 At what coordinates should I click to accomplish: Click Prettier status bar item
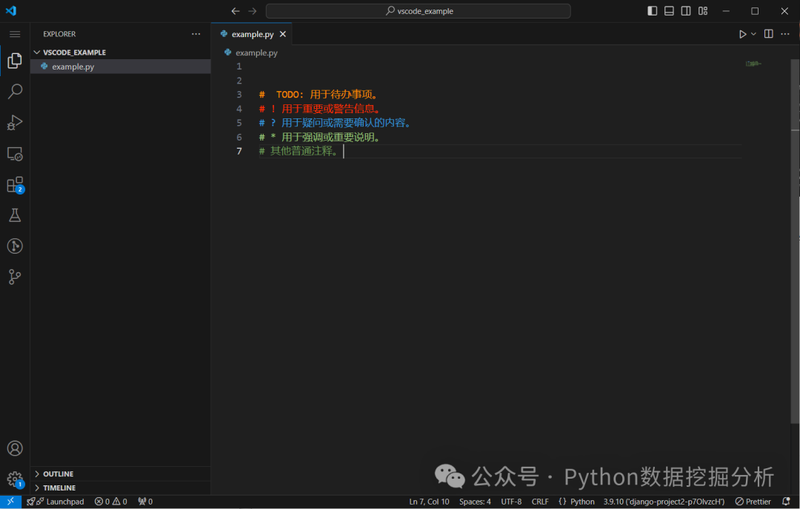tap(753, 502)
